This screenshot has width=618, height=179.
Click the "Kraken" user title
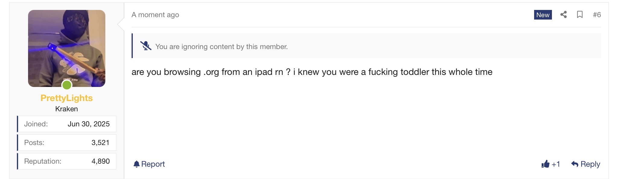click(x=67, y=109)
